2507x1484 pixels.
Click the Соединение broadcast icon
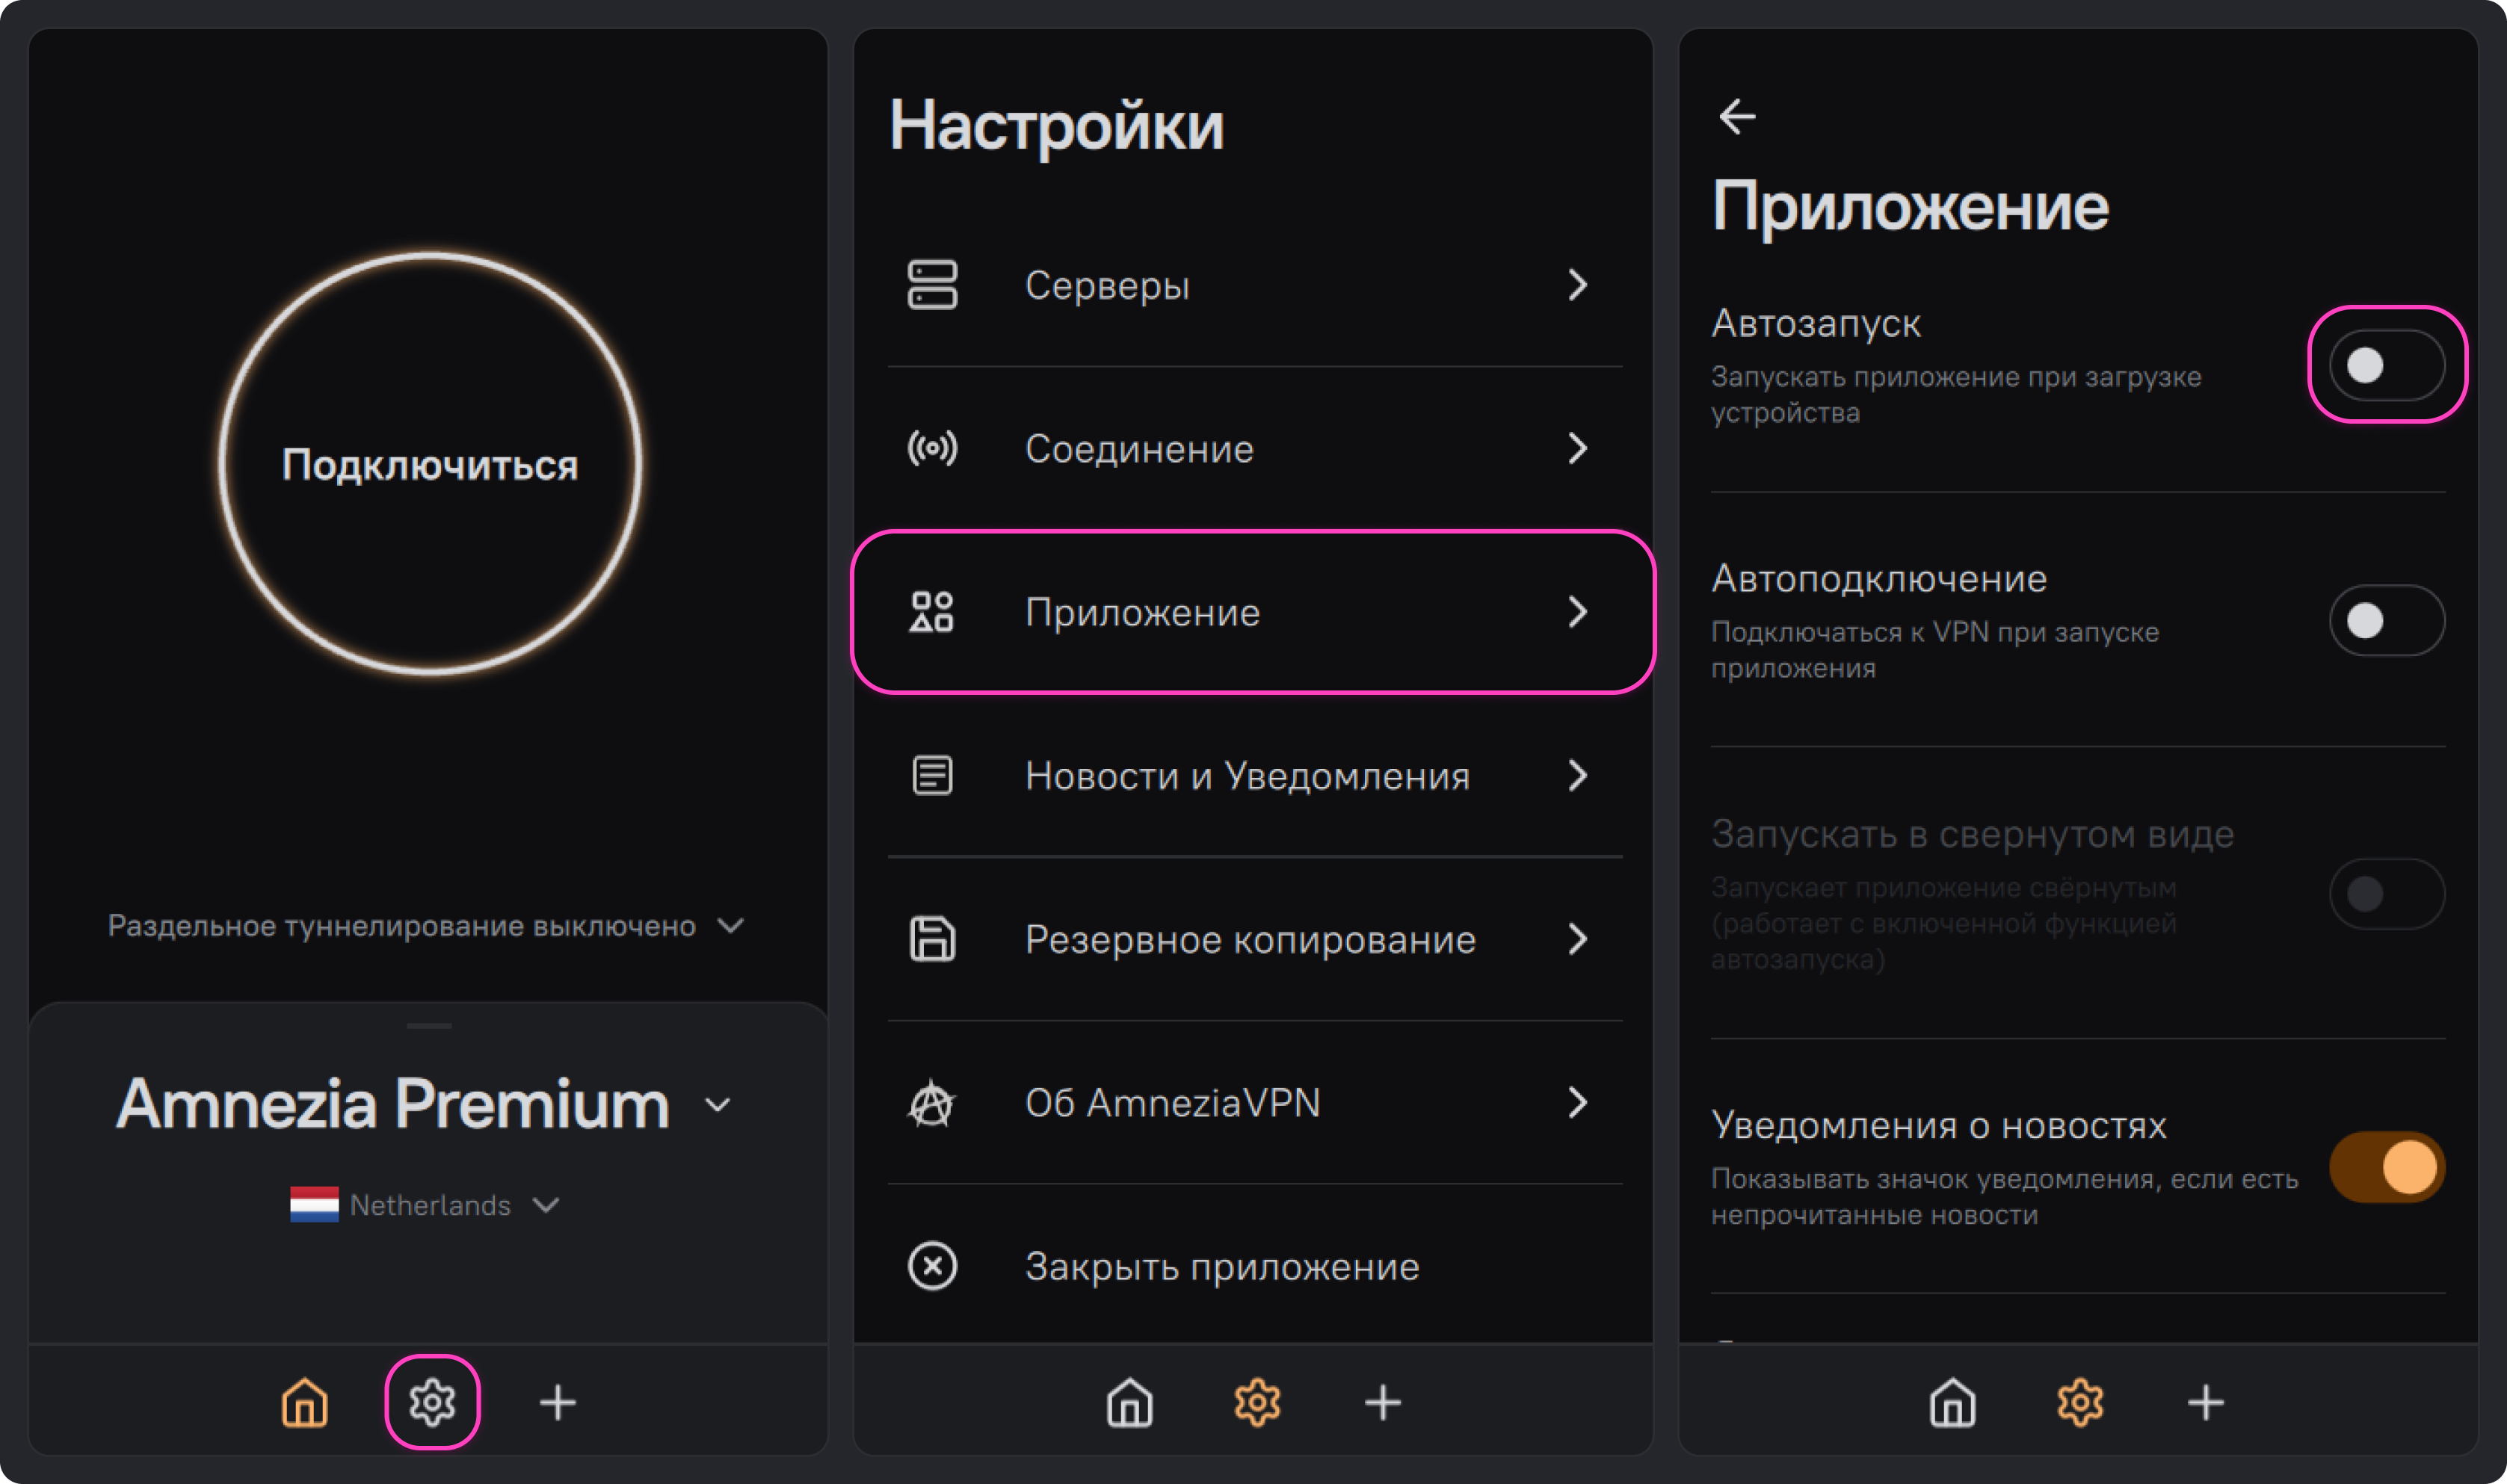pyautogui.click(x=932, y=448)
